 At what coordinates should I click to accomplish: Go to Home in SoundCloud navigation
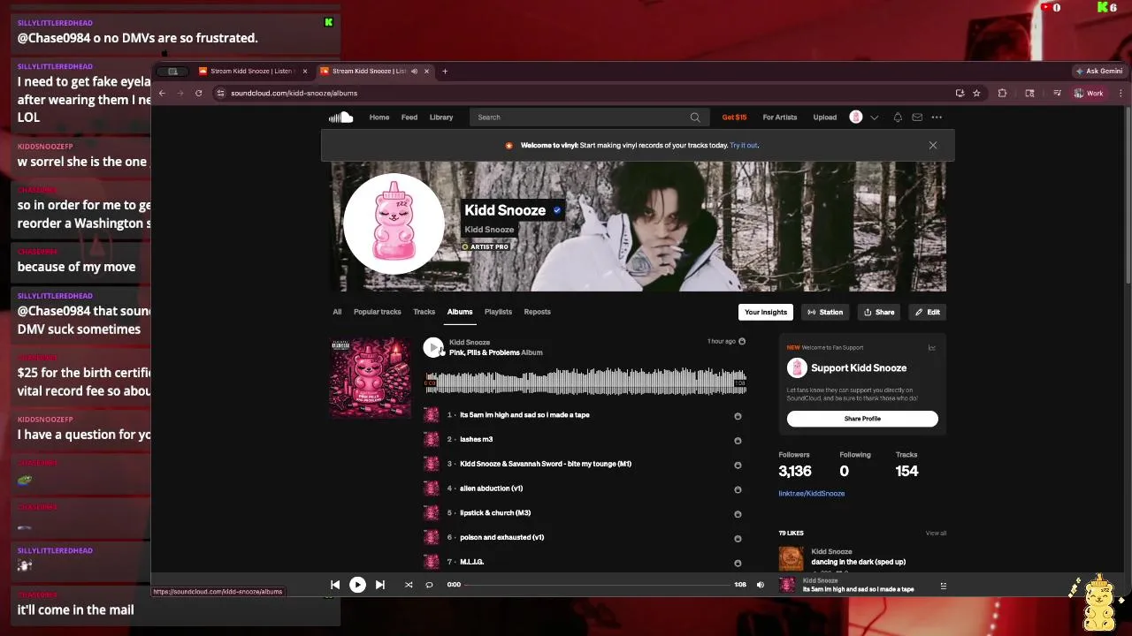tap(379, 117)
